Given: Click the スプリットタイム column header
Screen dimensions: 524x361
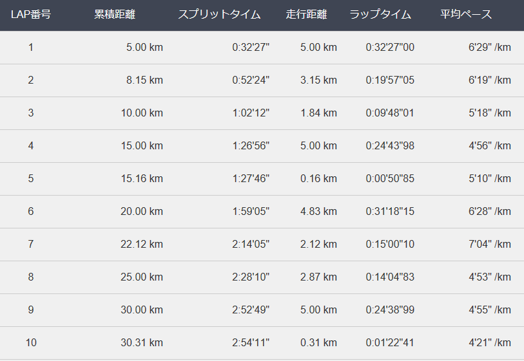Looking at the screenshot, I should point(219,14).
